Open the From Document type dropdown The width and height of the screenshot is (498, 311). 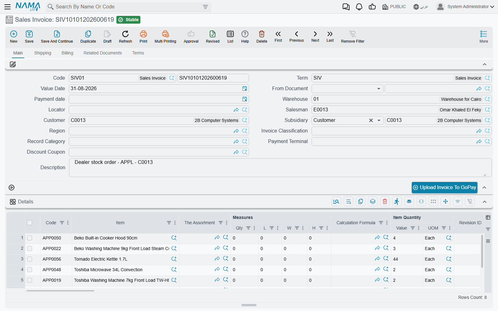378,89
